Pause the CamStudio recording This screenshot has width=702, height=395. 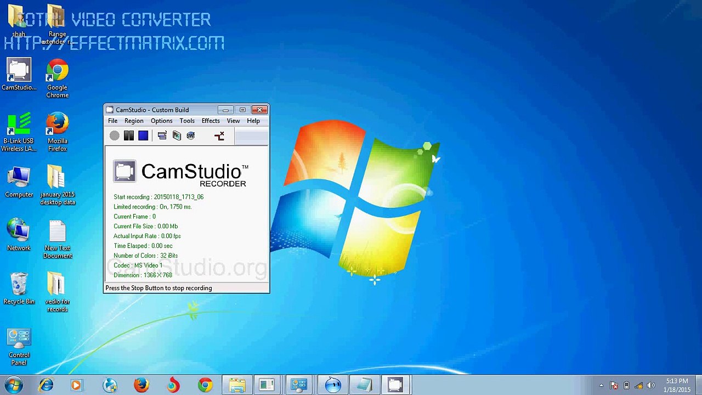[129, 136]
